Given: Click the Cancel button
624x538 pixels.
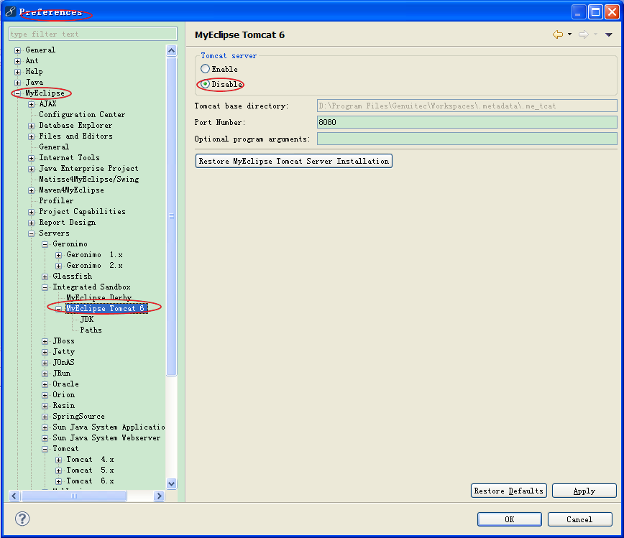Looking at the screenshot, I should point(579,519).
